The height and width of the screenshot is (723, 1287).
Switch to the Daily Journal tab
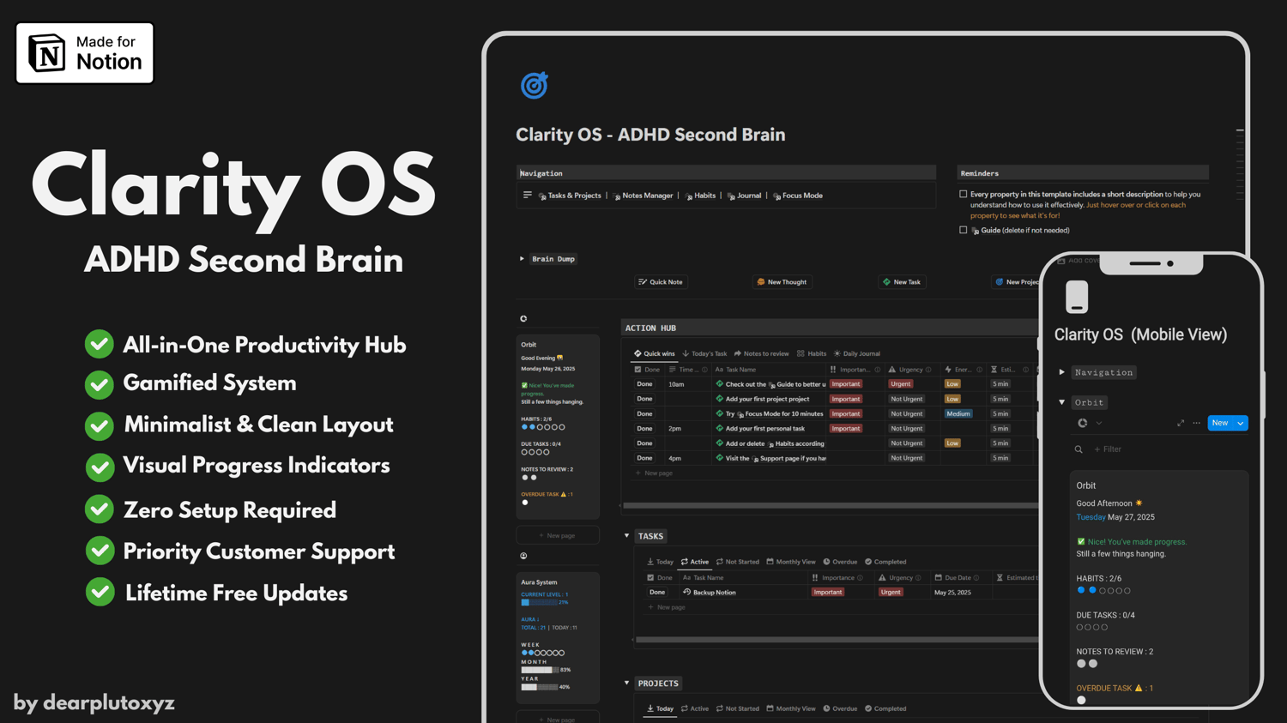[x=856, y=353]
